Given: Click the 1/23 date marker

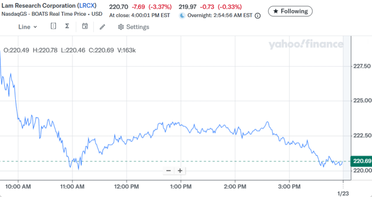Looking at the screenshot, I should click(343, 192).
